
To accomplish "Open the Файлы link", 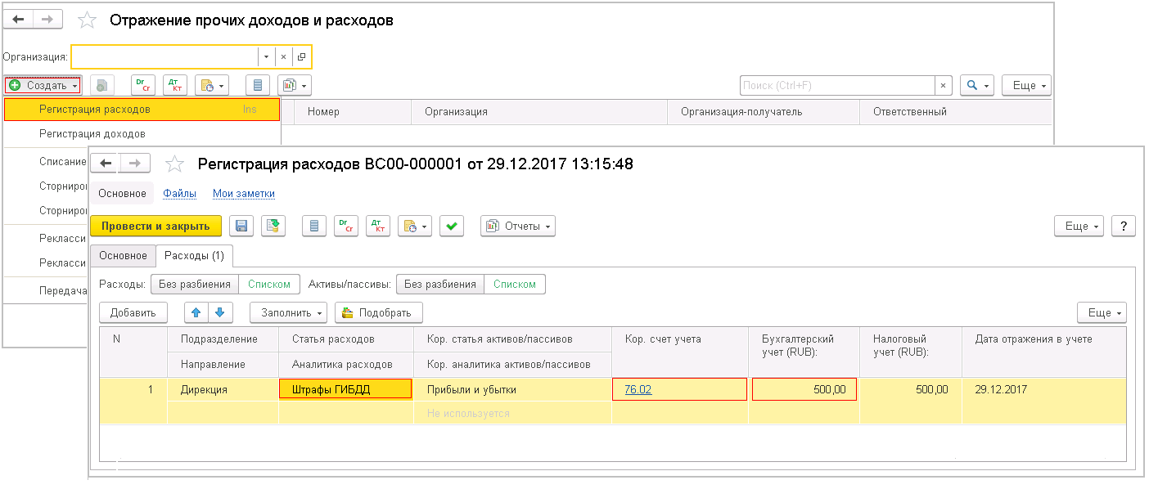I will pos(178,194).
